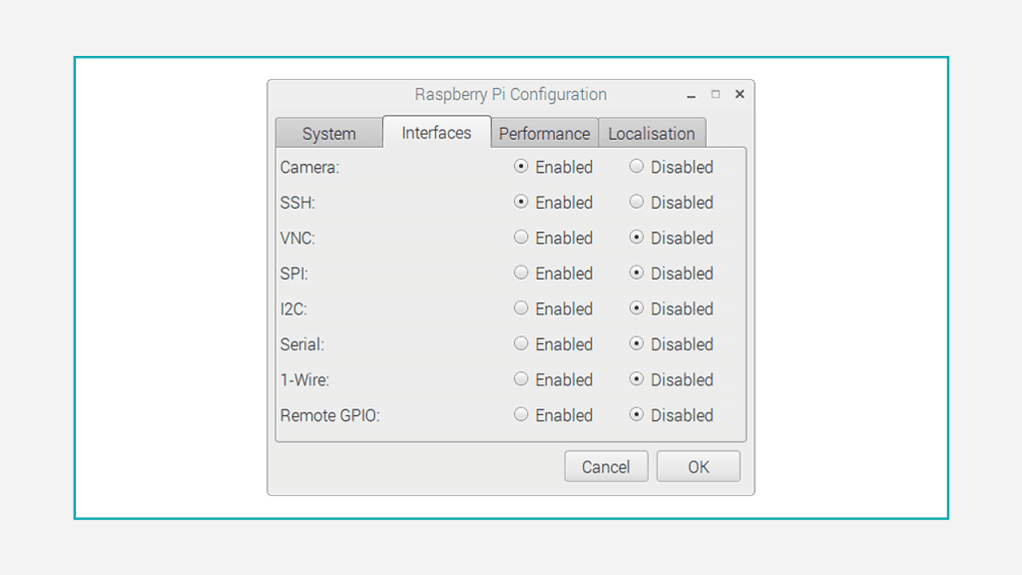Select the Localisation tab

coord(651,134)
